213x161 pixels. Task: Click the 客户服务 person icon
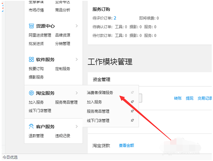pyautogui.click(x=32, y=126)
